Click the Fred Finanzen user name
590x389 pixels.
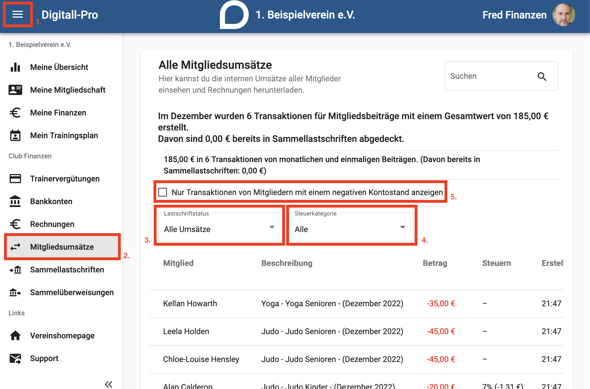pos(514,15)
